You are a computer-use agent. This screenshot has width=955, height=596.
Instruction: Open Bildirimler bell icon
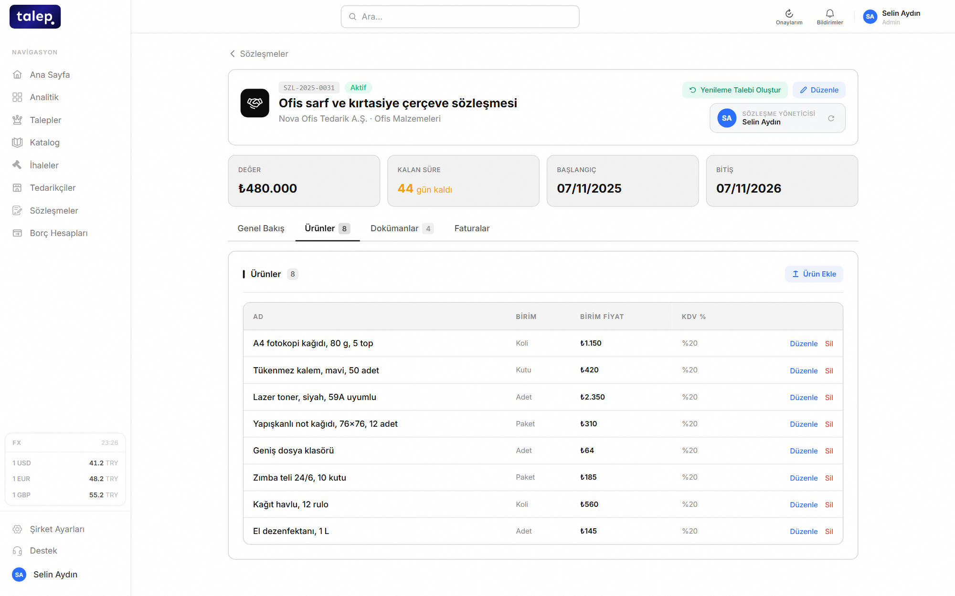(830, 13)
